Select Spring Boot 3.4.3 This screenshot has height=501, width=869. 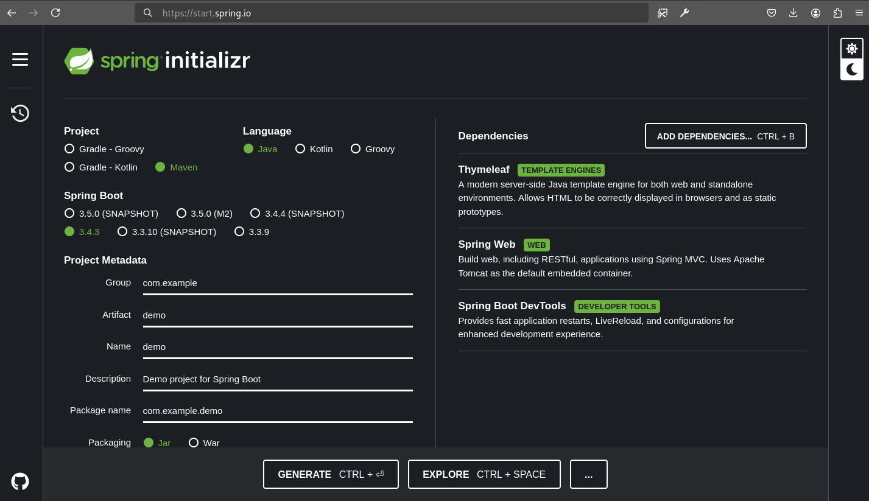click(82, 231)
